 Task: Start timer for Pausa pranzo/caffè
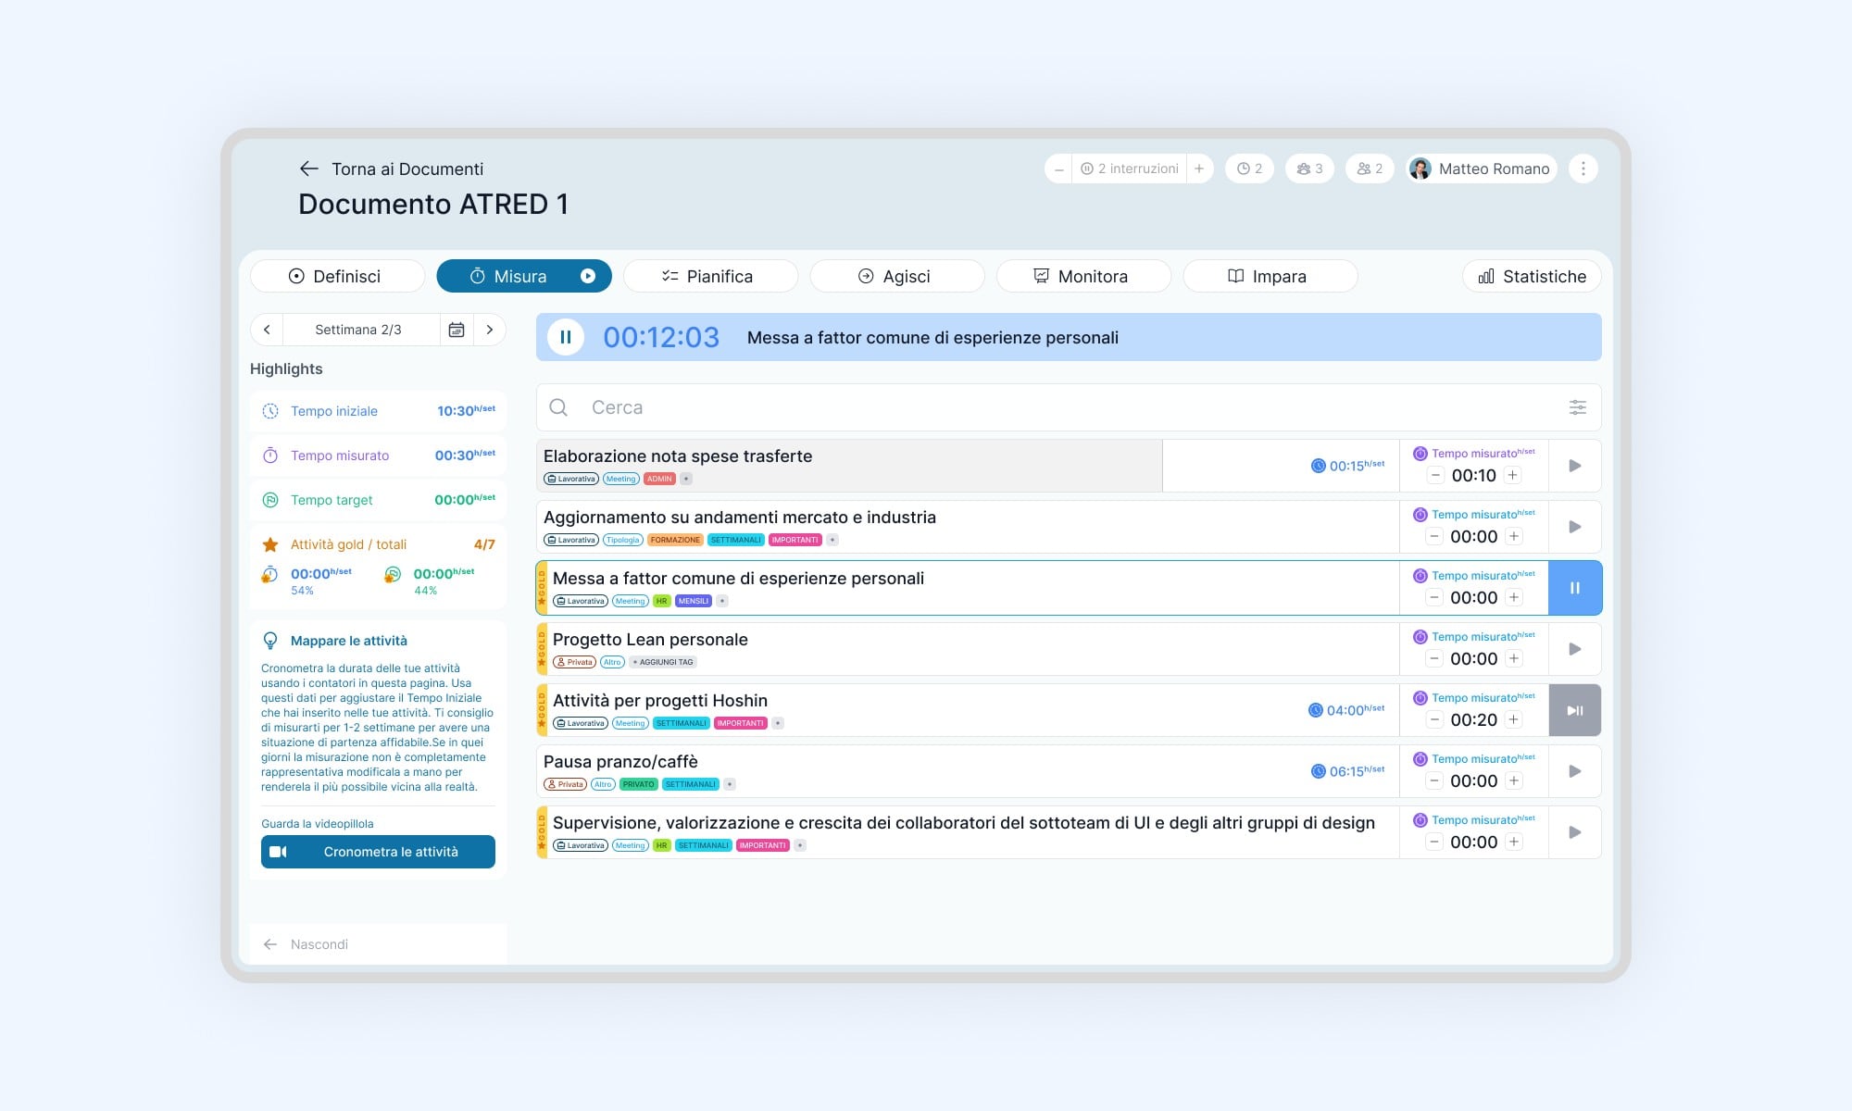click(1574, 771)
